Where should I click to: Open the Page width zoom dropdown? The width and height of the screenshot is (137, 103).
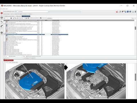(22, 18)
